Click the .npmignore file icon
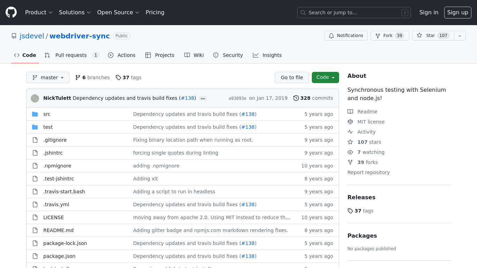The height and width of the screenshot is (268, 477). coord(35,166)
